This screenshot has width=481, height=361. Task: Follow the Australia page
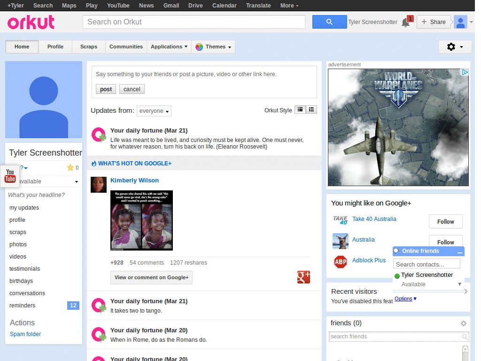(x=445, y=241)
